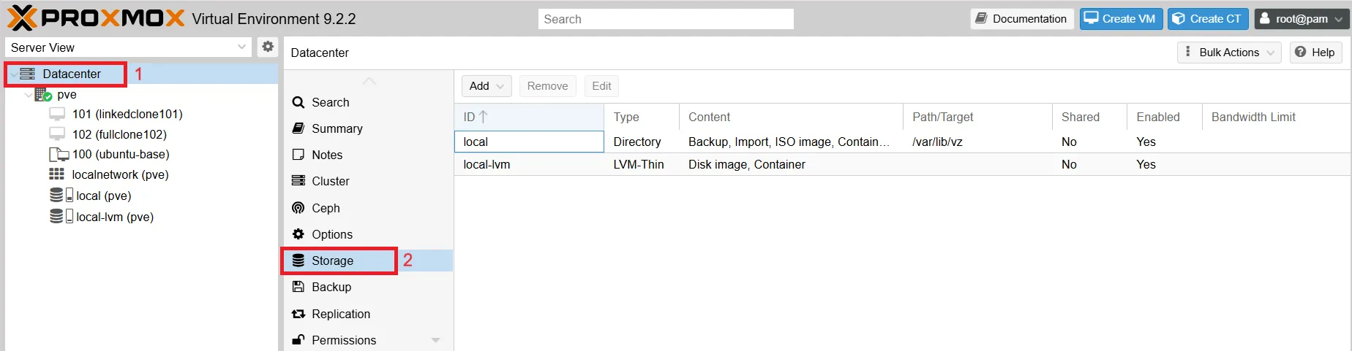Select template 100 (ubuntu-base)

pos(121,154)
